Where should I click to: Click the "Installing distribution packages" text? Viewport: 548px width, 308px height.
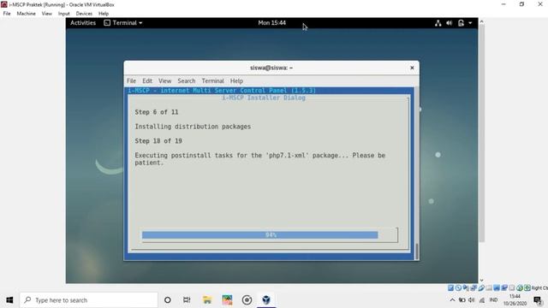coord(193,127)
